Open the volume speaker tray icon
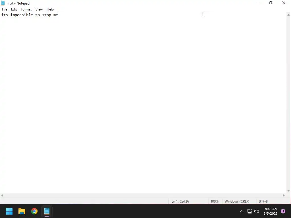 [x=257, y=211]
